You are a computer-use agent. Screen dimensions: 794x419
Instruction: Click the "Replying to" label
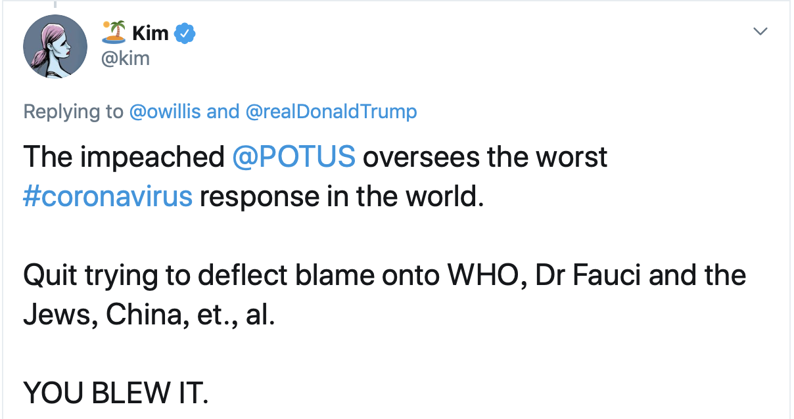click(x=73, y=112)
